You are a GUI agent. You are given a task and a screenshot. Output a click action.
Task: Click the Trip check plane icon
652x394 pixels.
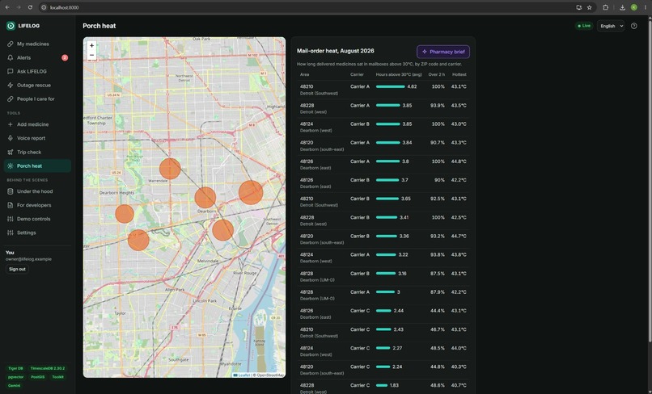(11, 152)
